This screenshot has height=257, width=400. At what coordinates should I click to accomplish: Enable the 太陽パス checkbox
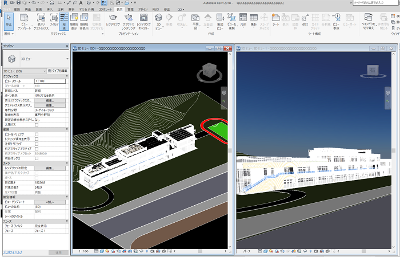[x=37, y=124]
